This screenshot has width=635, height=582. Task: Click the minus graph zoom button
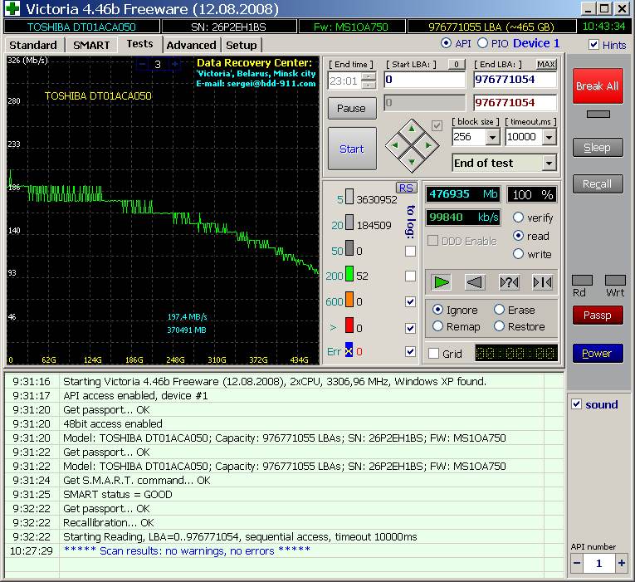click(143, 64)
